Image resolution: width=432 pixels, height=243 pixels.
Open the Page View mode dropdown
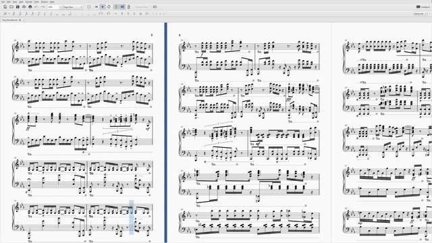73,7
